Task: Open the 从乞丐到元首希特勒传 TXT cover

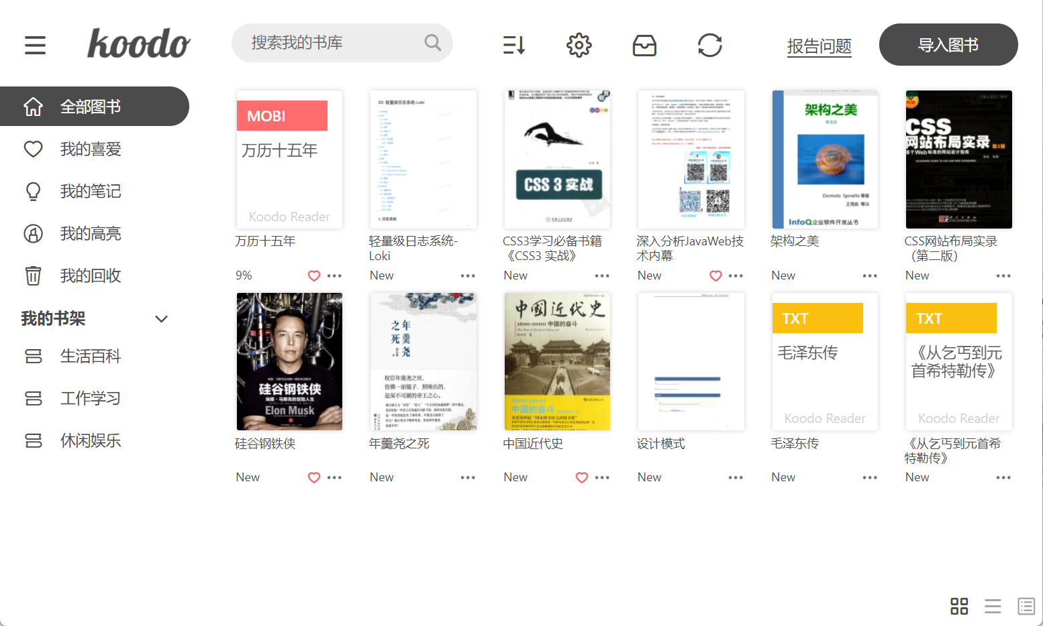Action: pyautogui.click(x=958, y=361)
